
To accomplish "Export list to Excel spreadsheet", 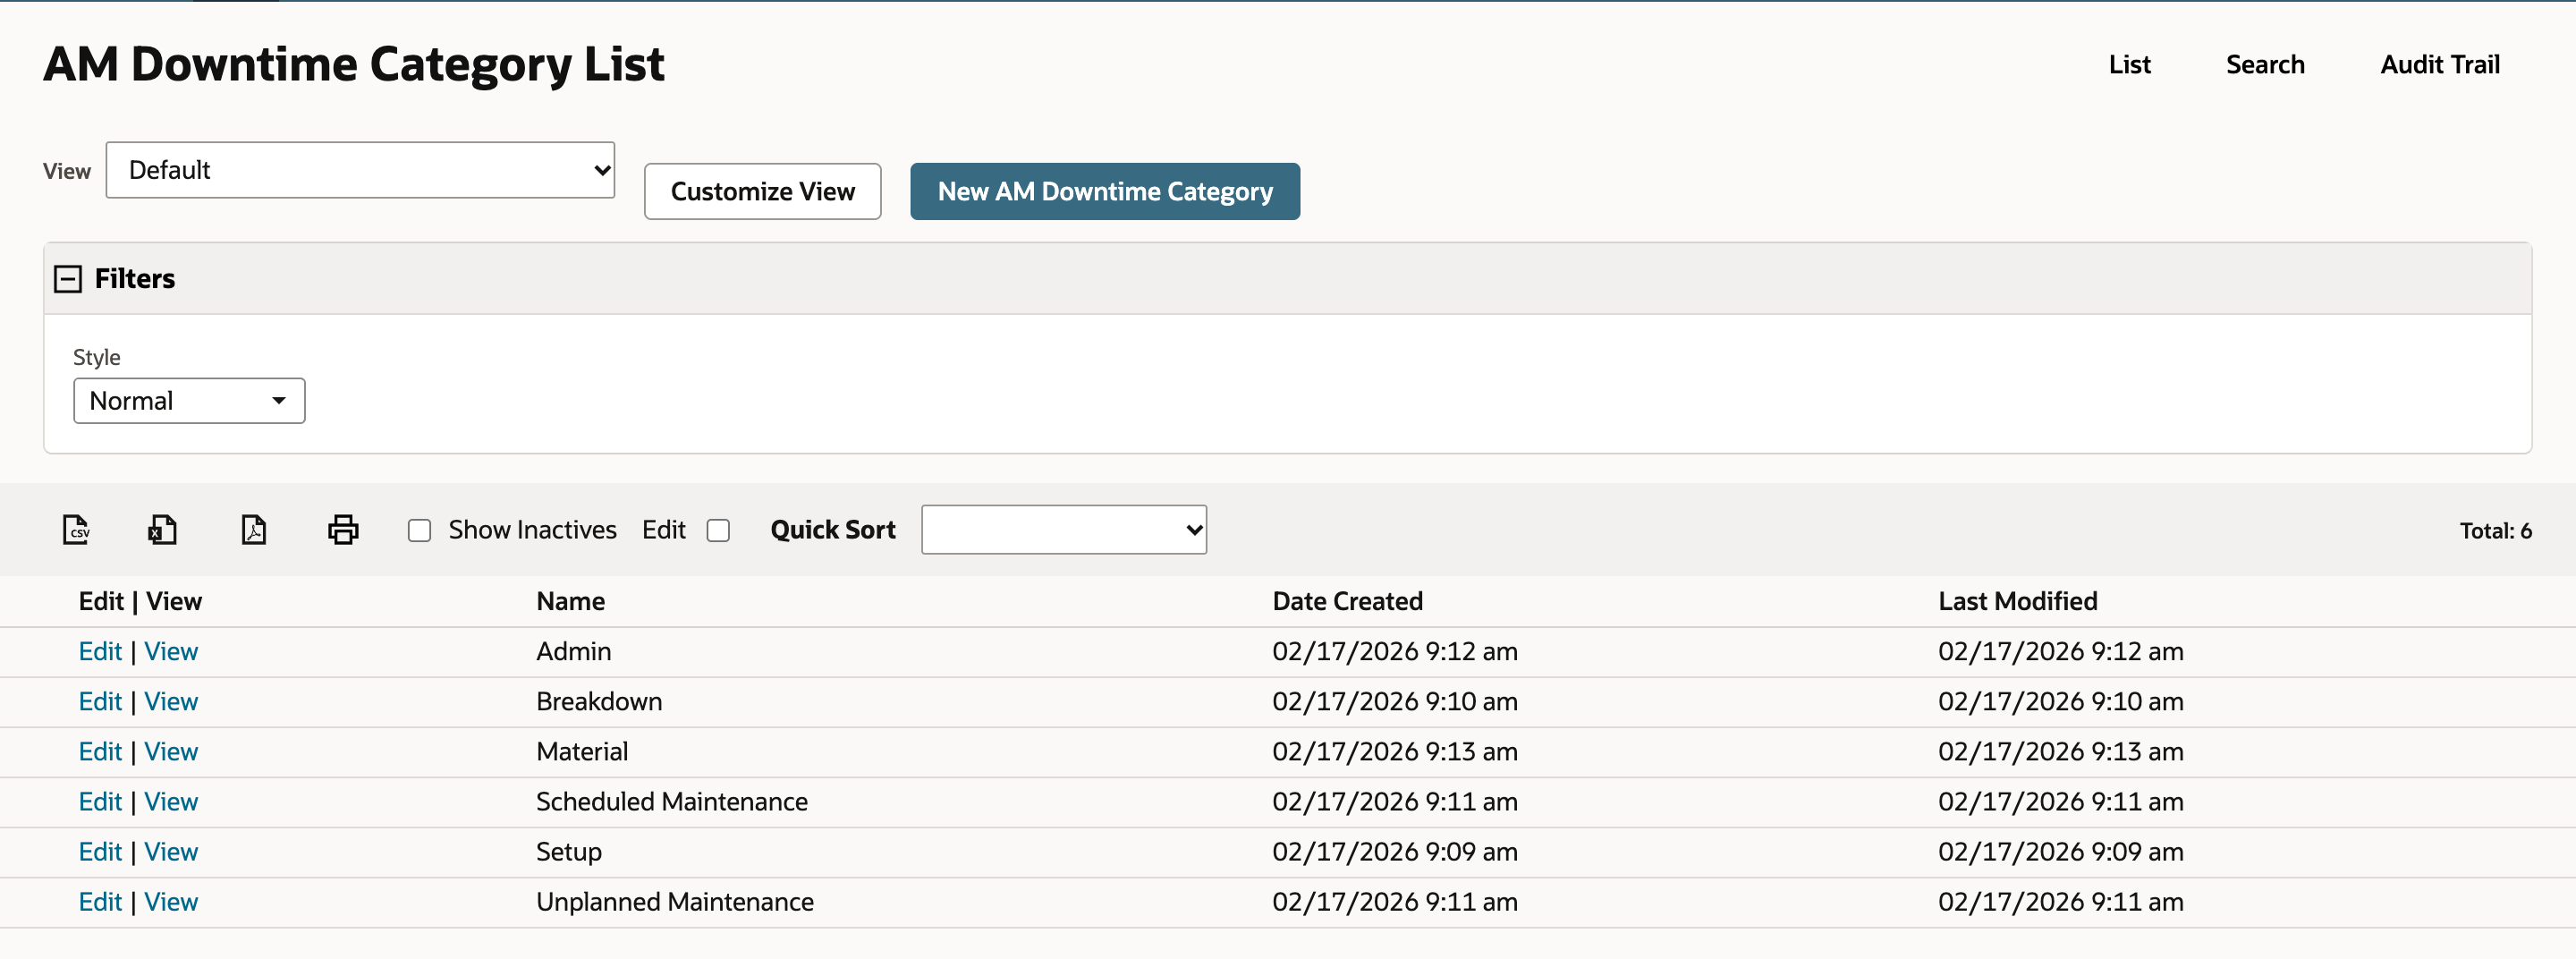I will pos(163,529).
